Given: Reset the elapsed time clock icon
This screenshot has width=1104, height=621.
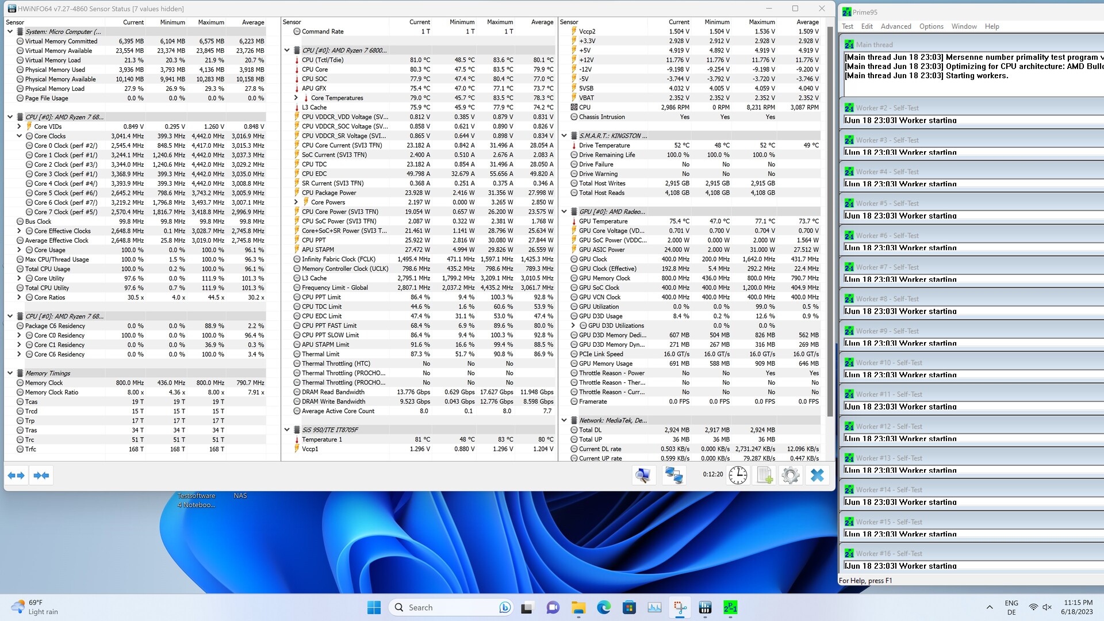Looking at the screenshot, I should [738, 475].
